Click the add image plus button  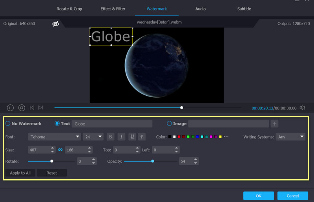click(x=275, y=124)
